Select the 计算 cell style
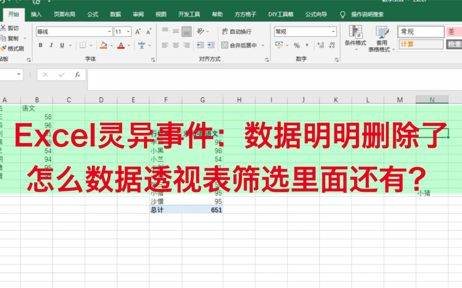Screen dimensions: 462x288 coord(421,44)
